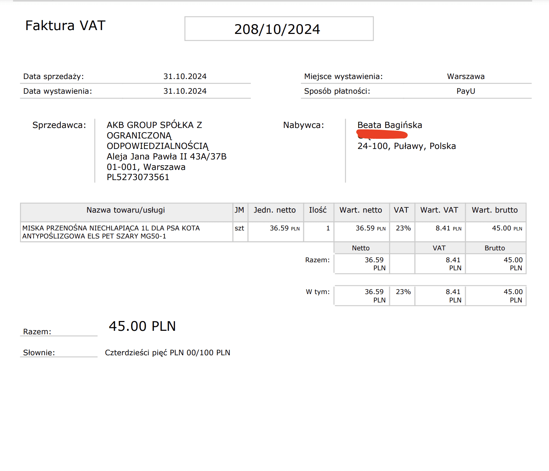The image size is (549, 471).
Task: Click the 'Data sprzedaży:' label
Action: point(53,77)
